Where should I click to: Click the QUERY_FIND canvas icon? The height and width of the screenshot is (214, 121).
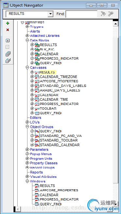37,113
